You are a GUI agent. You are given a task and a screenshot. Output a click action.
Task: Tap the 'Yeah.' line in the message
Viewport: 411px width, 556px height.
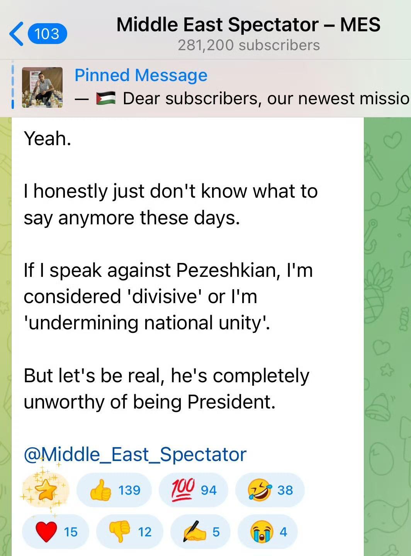tap(48, 139)
